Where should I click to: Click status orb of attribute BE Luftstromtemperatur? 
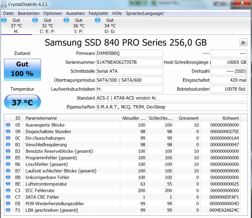[8, 184]
